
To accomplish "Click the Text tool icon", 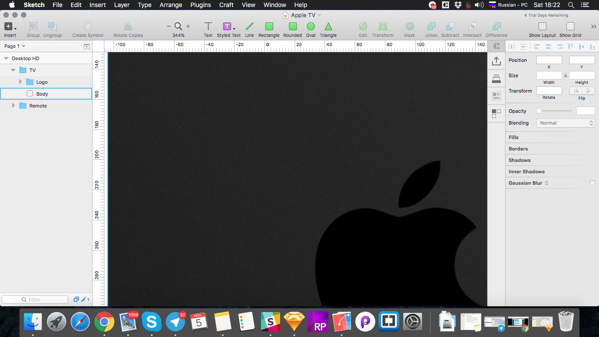I will 208,27.
